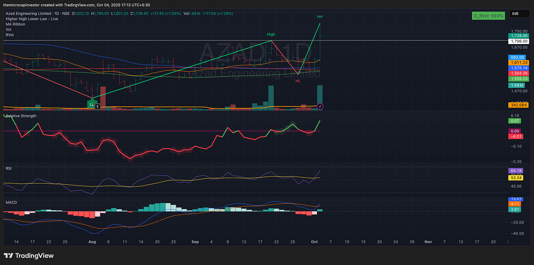Screen dimensions: 534x265
Task: Click the Aug label on time axis
Action: pyautogui.click(x=92, y=242)
